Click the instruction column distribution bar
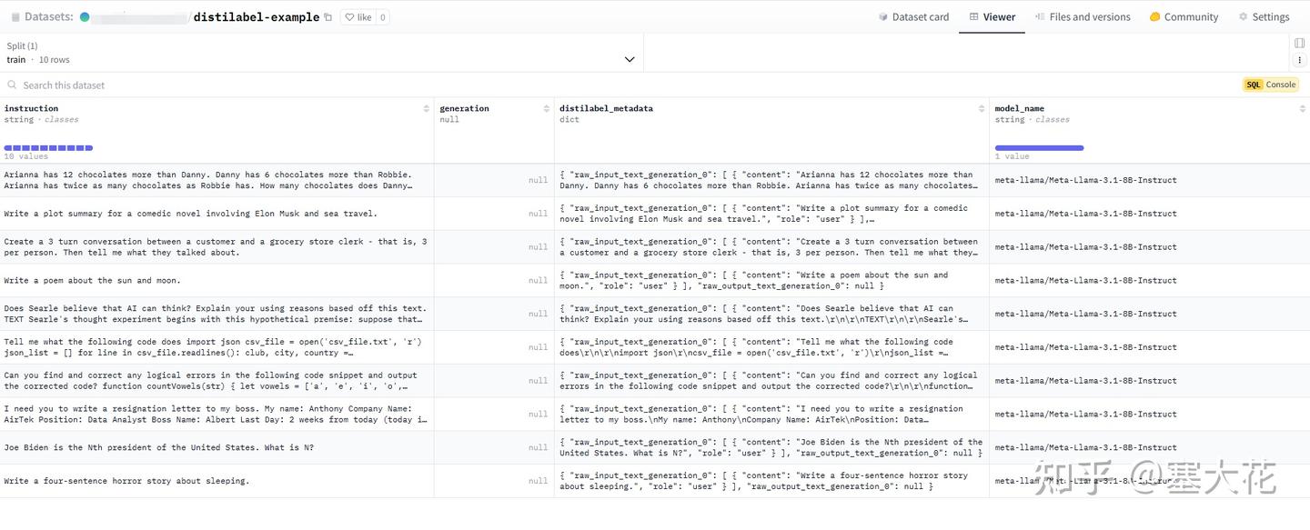 tap(48, 147)
